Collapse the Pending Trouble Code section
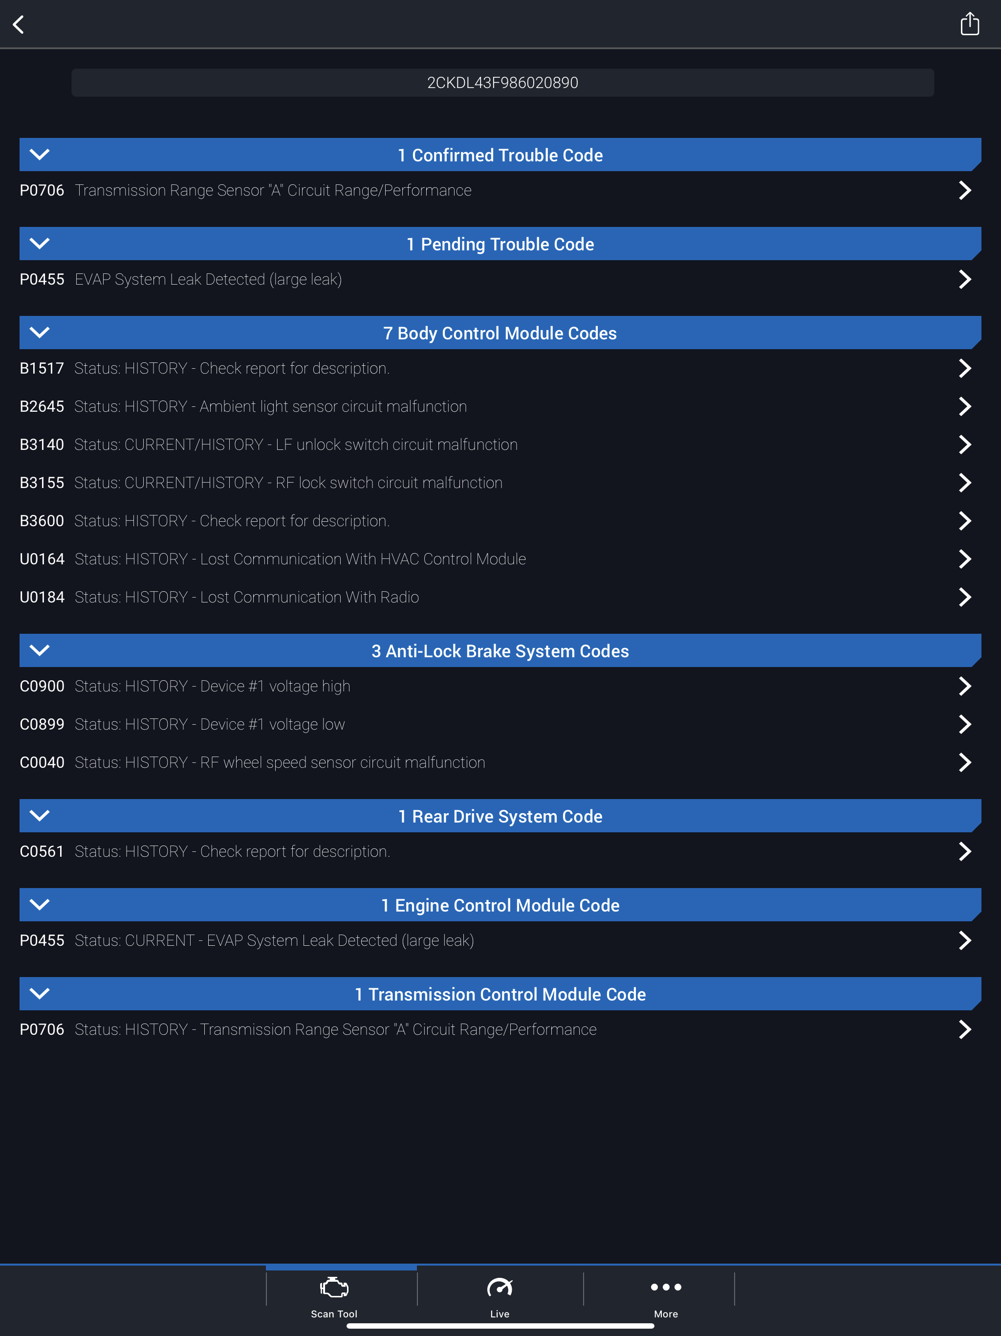The height and width of the screenshot is (1336, 1001). pos(40,244)
